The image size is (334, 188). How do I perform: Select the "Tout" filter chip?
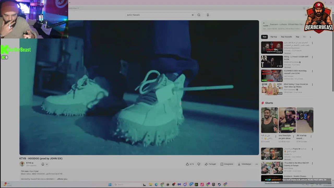coord(264,37)
